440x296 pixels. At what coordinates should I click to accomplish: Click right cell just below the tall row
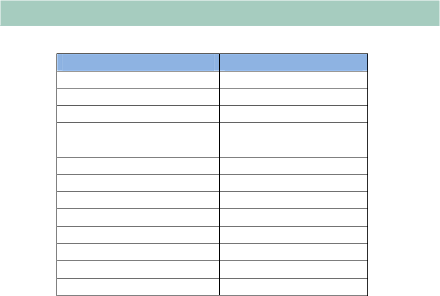coord(293,165)
